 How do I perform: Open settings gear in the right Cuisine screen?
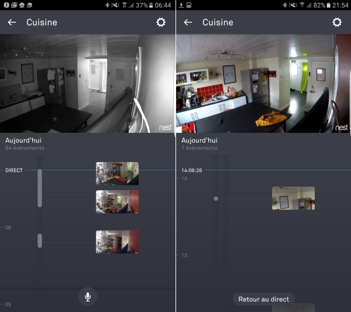(337, 22)
